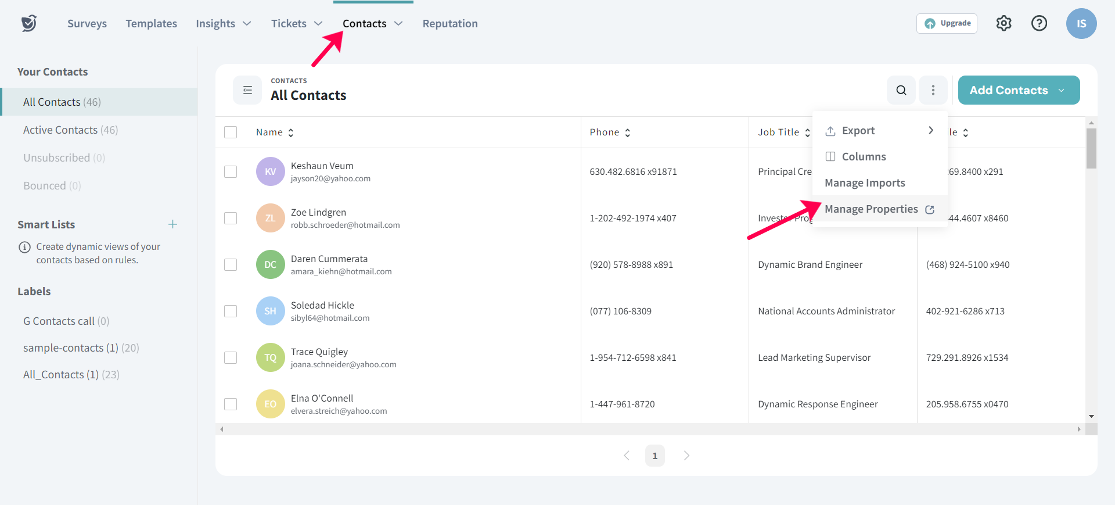The width and height of the screenshot is (1115, 505).
Task: Select Columns in the options menu
Action: (864, 157)
